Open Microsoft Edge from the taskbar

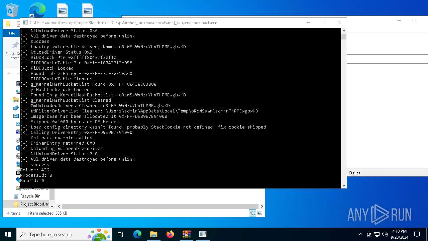tap(137, 234)
